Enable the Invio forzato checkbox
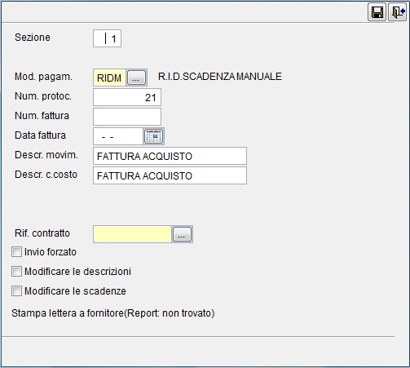Image resolution: width=410 pixels, height=368 pixels. (16, 252)
